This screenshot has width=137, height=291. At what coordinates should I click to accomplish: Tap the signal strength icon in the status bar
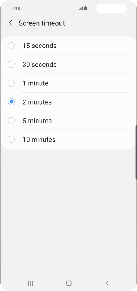[81, 8]
